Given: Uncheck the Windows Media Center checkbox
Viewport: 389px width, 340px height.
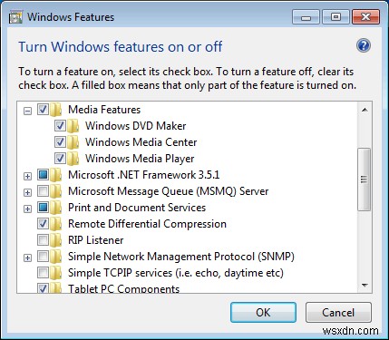Looking at the screenshot, I should [x=60, y=142].
